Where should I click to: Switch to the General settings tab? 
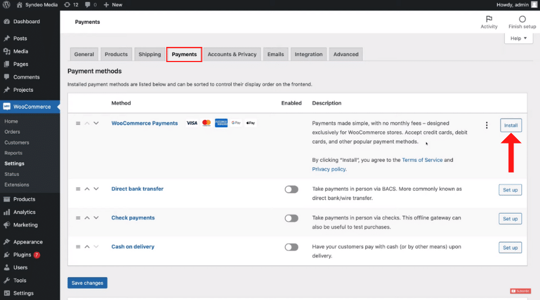[x=84, y=54]
